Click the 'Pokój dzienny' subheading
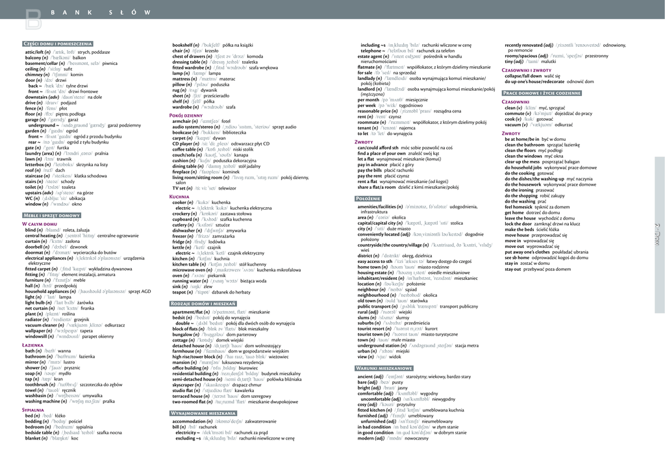The width and height of the screenshot is (665, 470). (x=186, y=114)
